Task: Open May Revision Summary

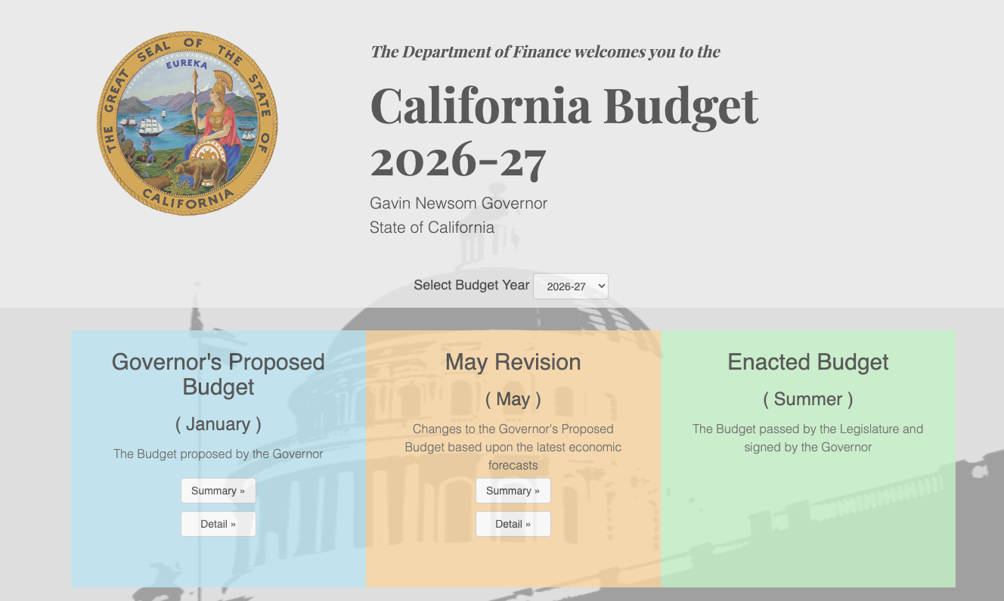Action: coord(513,491)
